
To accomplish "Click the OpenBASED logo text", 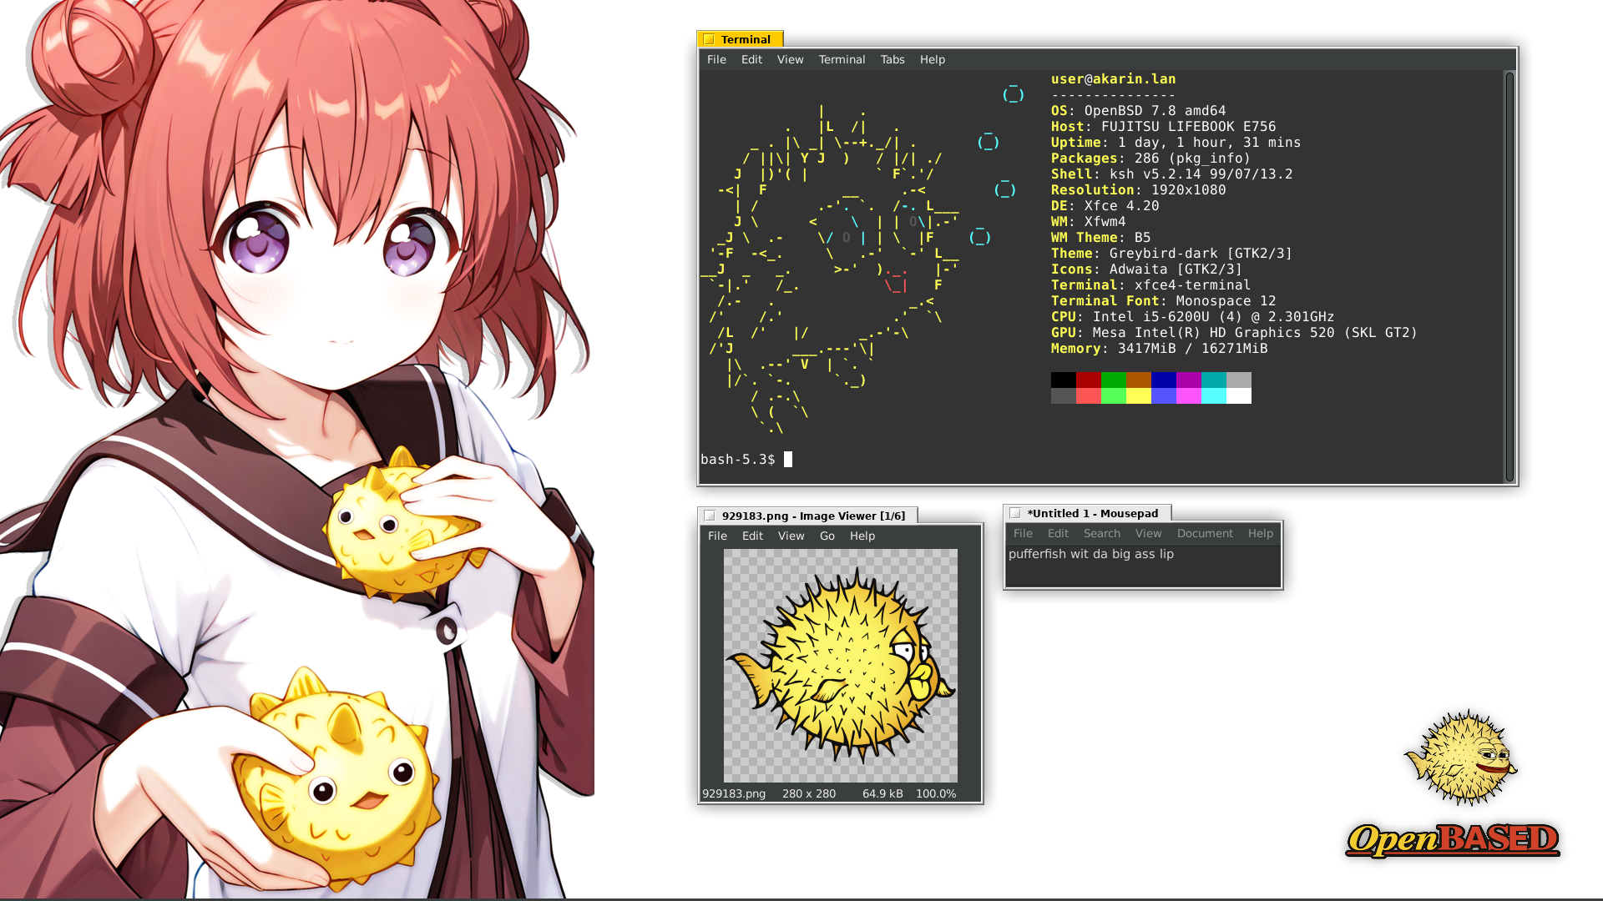I will tap(1453, 839).
